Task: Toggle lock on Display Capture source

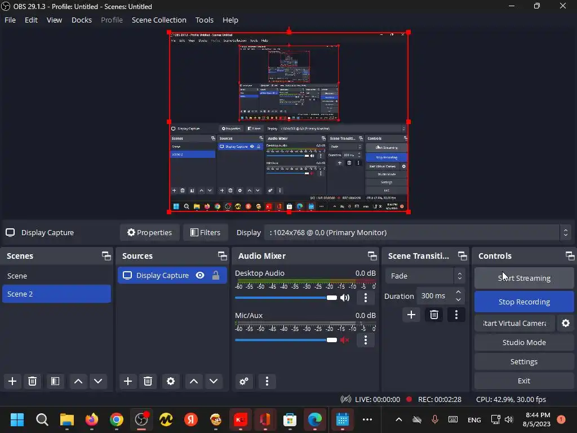Action: pyautogui.click(x=216, y=275)
